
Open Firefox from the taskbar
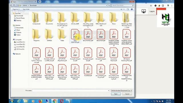pos(40,101)
